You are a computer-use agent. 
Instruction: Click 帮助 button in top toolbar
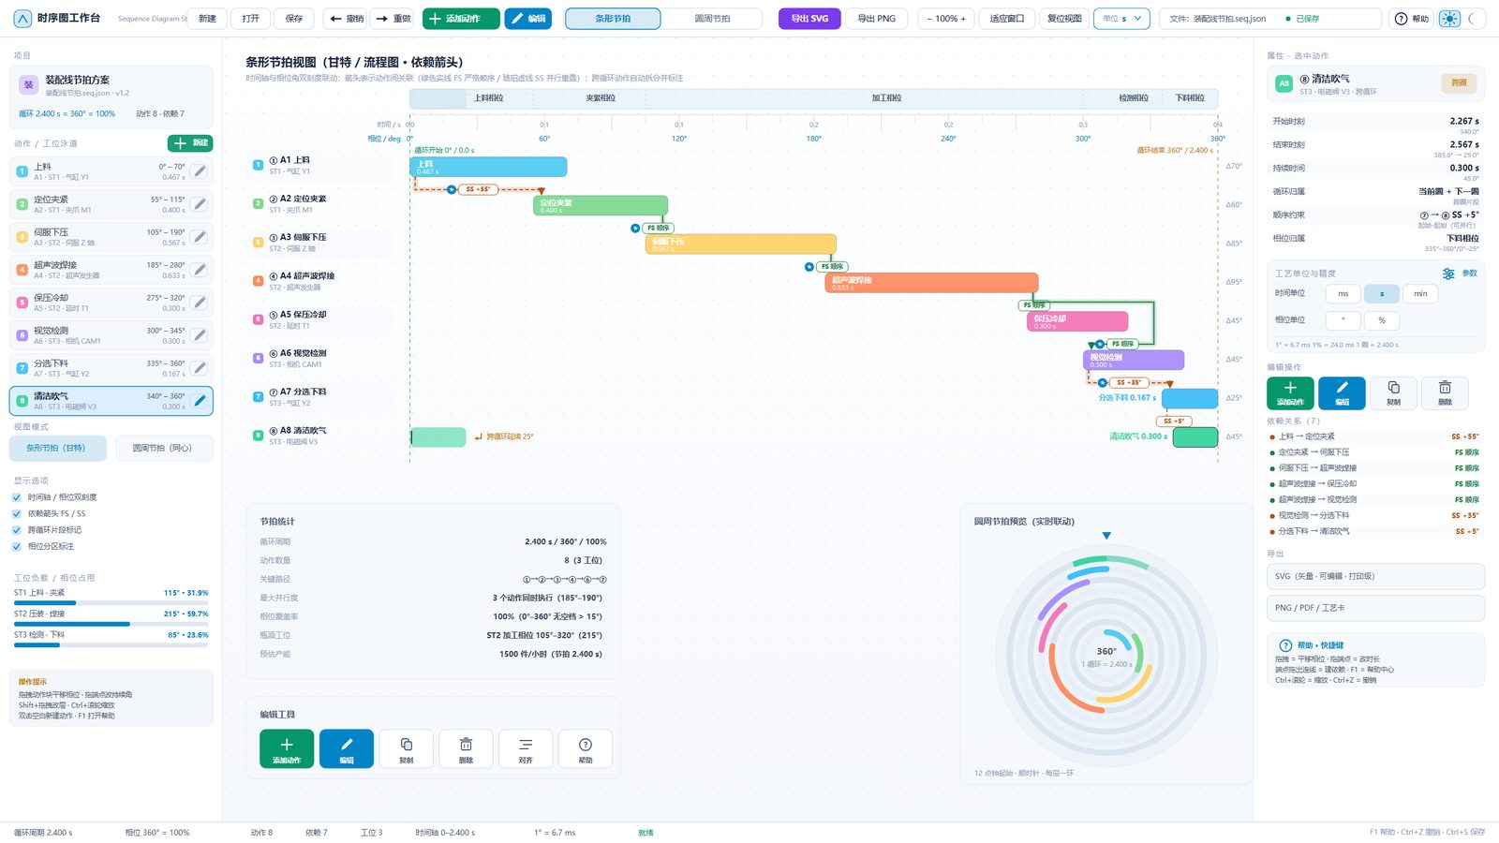pos(1412,19)
